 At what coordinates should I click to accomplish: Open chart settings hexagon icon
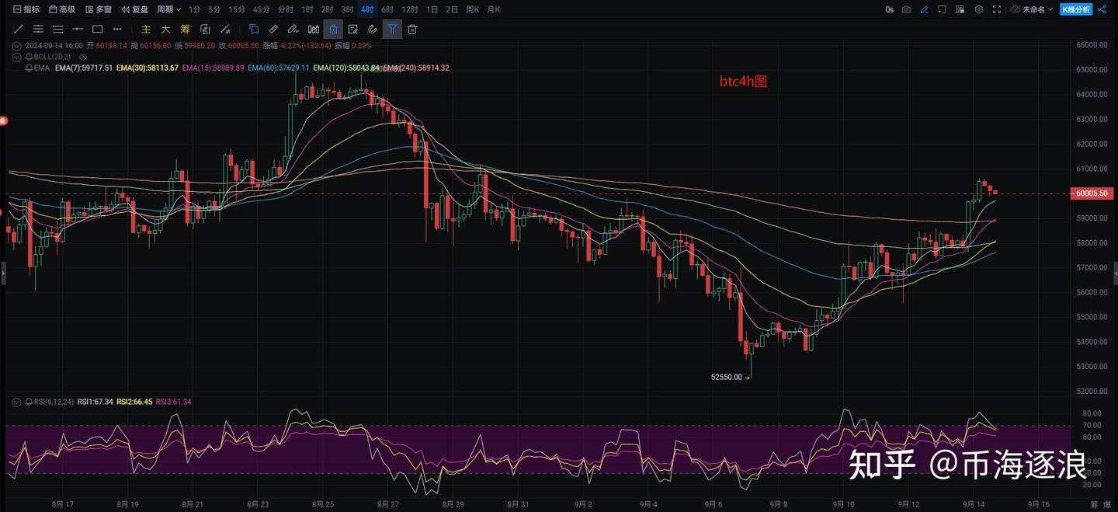coord(979,9)
